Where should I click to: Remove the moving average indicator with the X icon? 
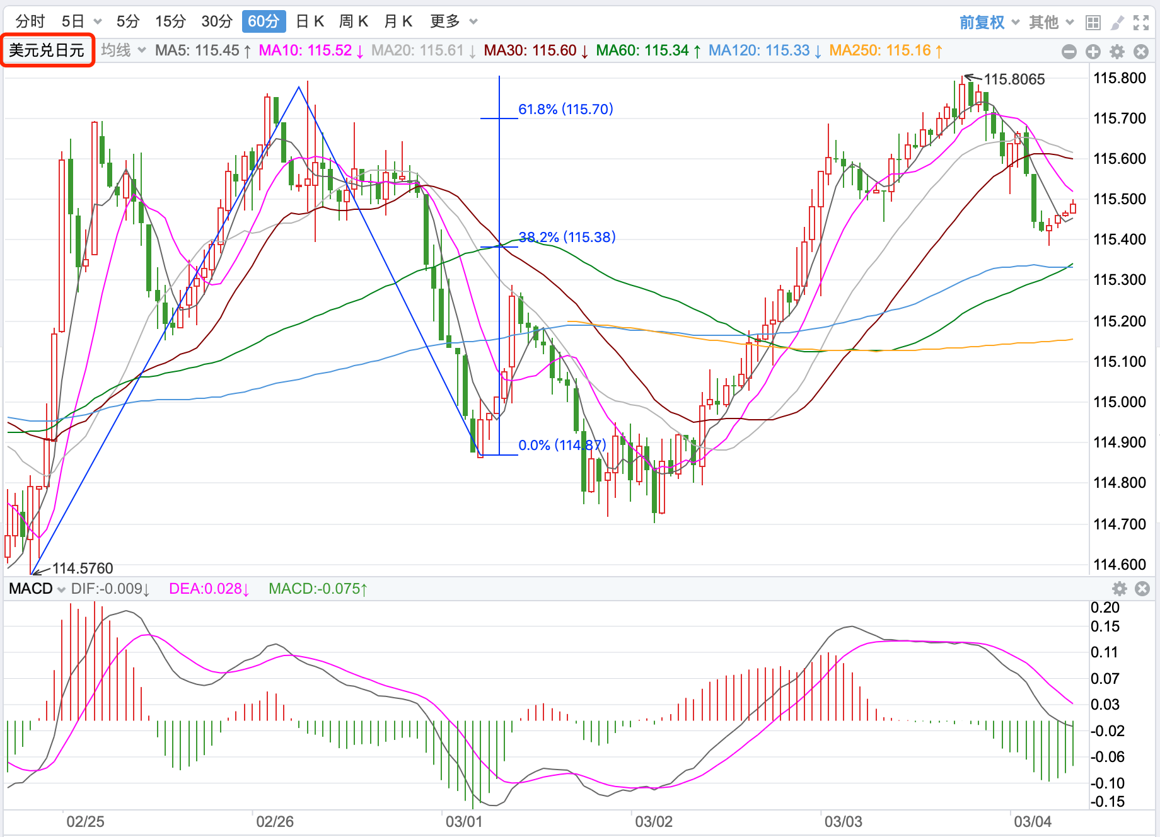pos(1141,52)
